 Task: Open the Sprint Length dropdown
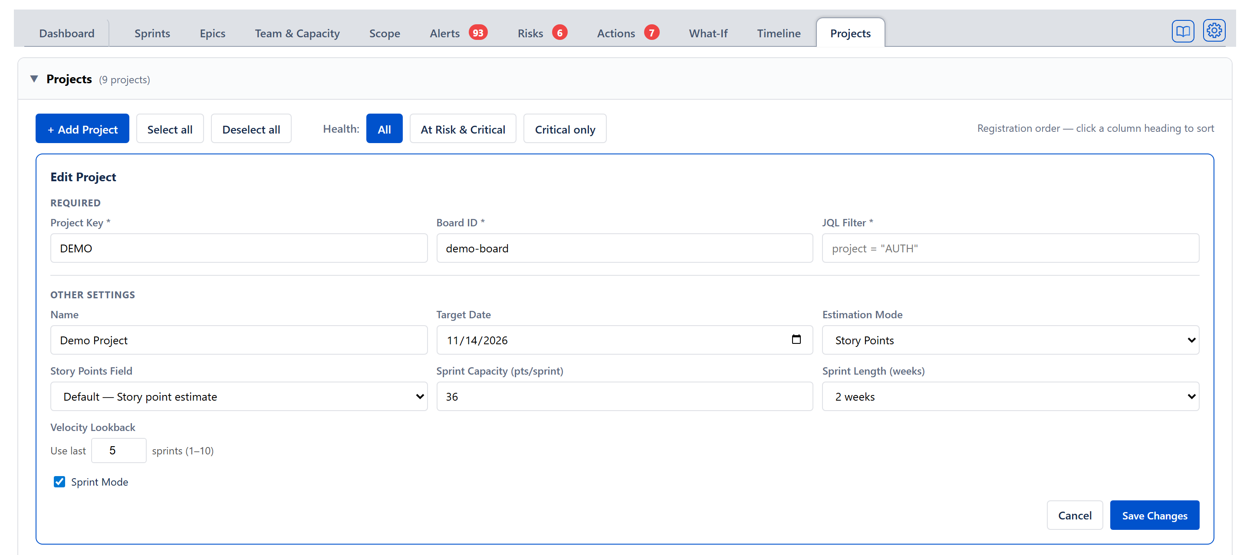1010,396
